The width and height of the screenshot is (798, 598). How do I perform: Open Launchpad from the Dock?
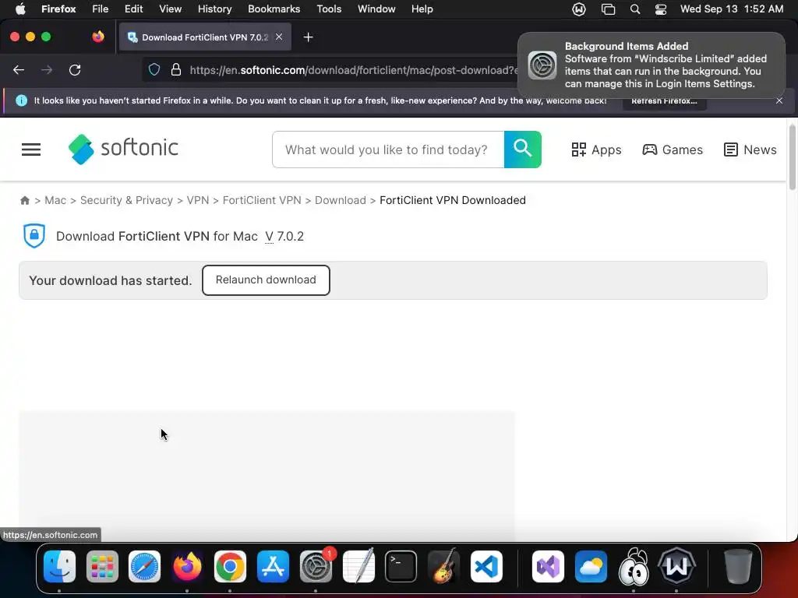102,567
